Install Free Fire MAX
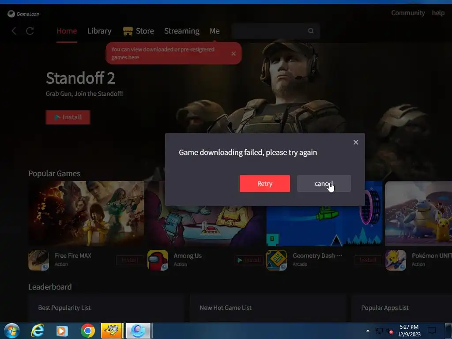The width and height of the screenshot is (452, 339). [x=130, y=260]
